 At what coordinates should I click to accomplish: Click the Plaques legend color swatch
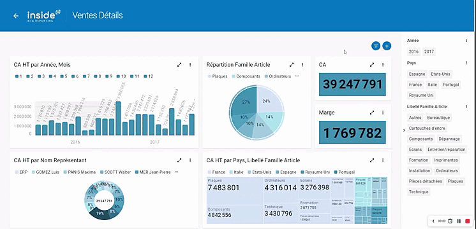point(209,76)
